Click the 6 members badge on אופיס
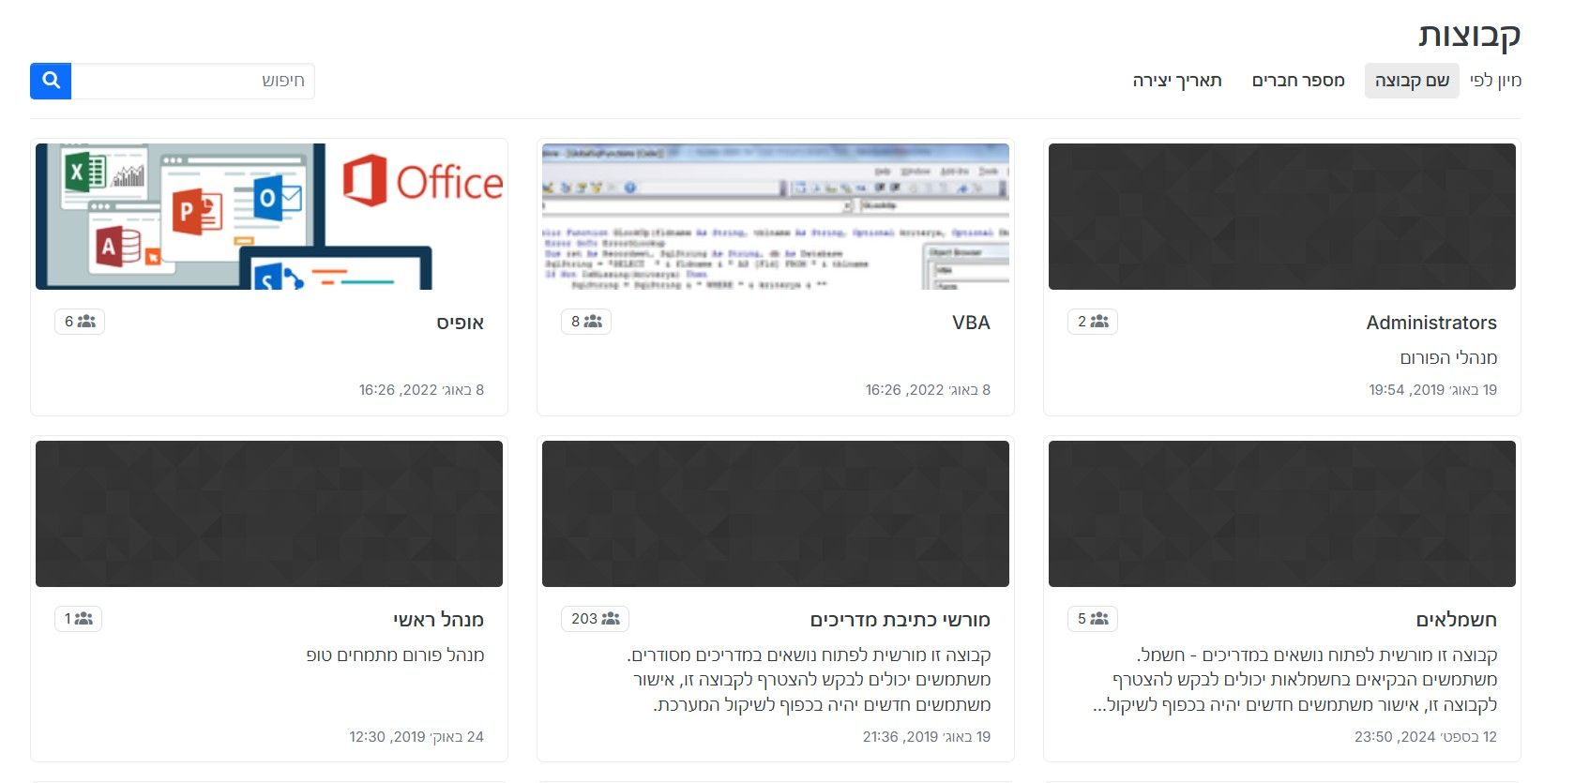 [80, 322]
